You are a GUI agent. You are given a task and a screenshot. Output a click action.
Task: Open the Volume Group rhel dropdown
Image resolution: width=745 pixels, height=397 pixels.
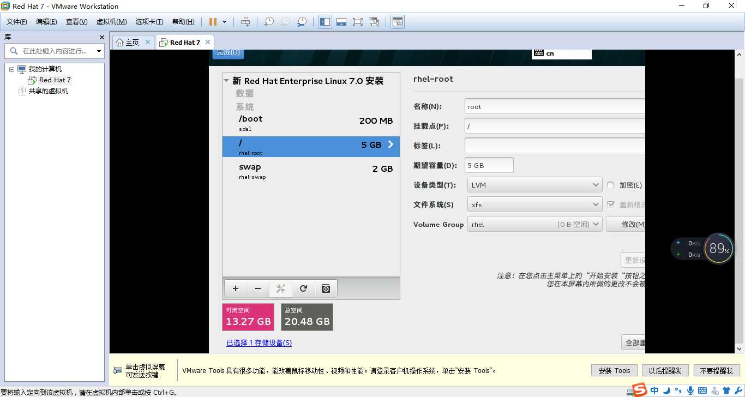click(x=534, y=224)
